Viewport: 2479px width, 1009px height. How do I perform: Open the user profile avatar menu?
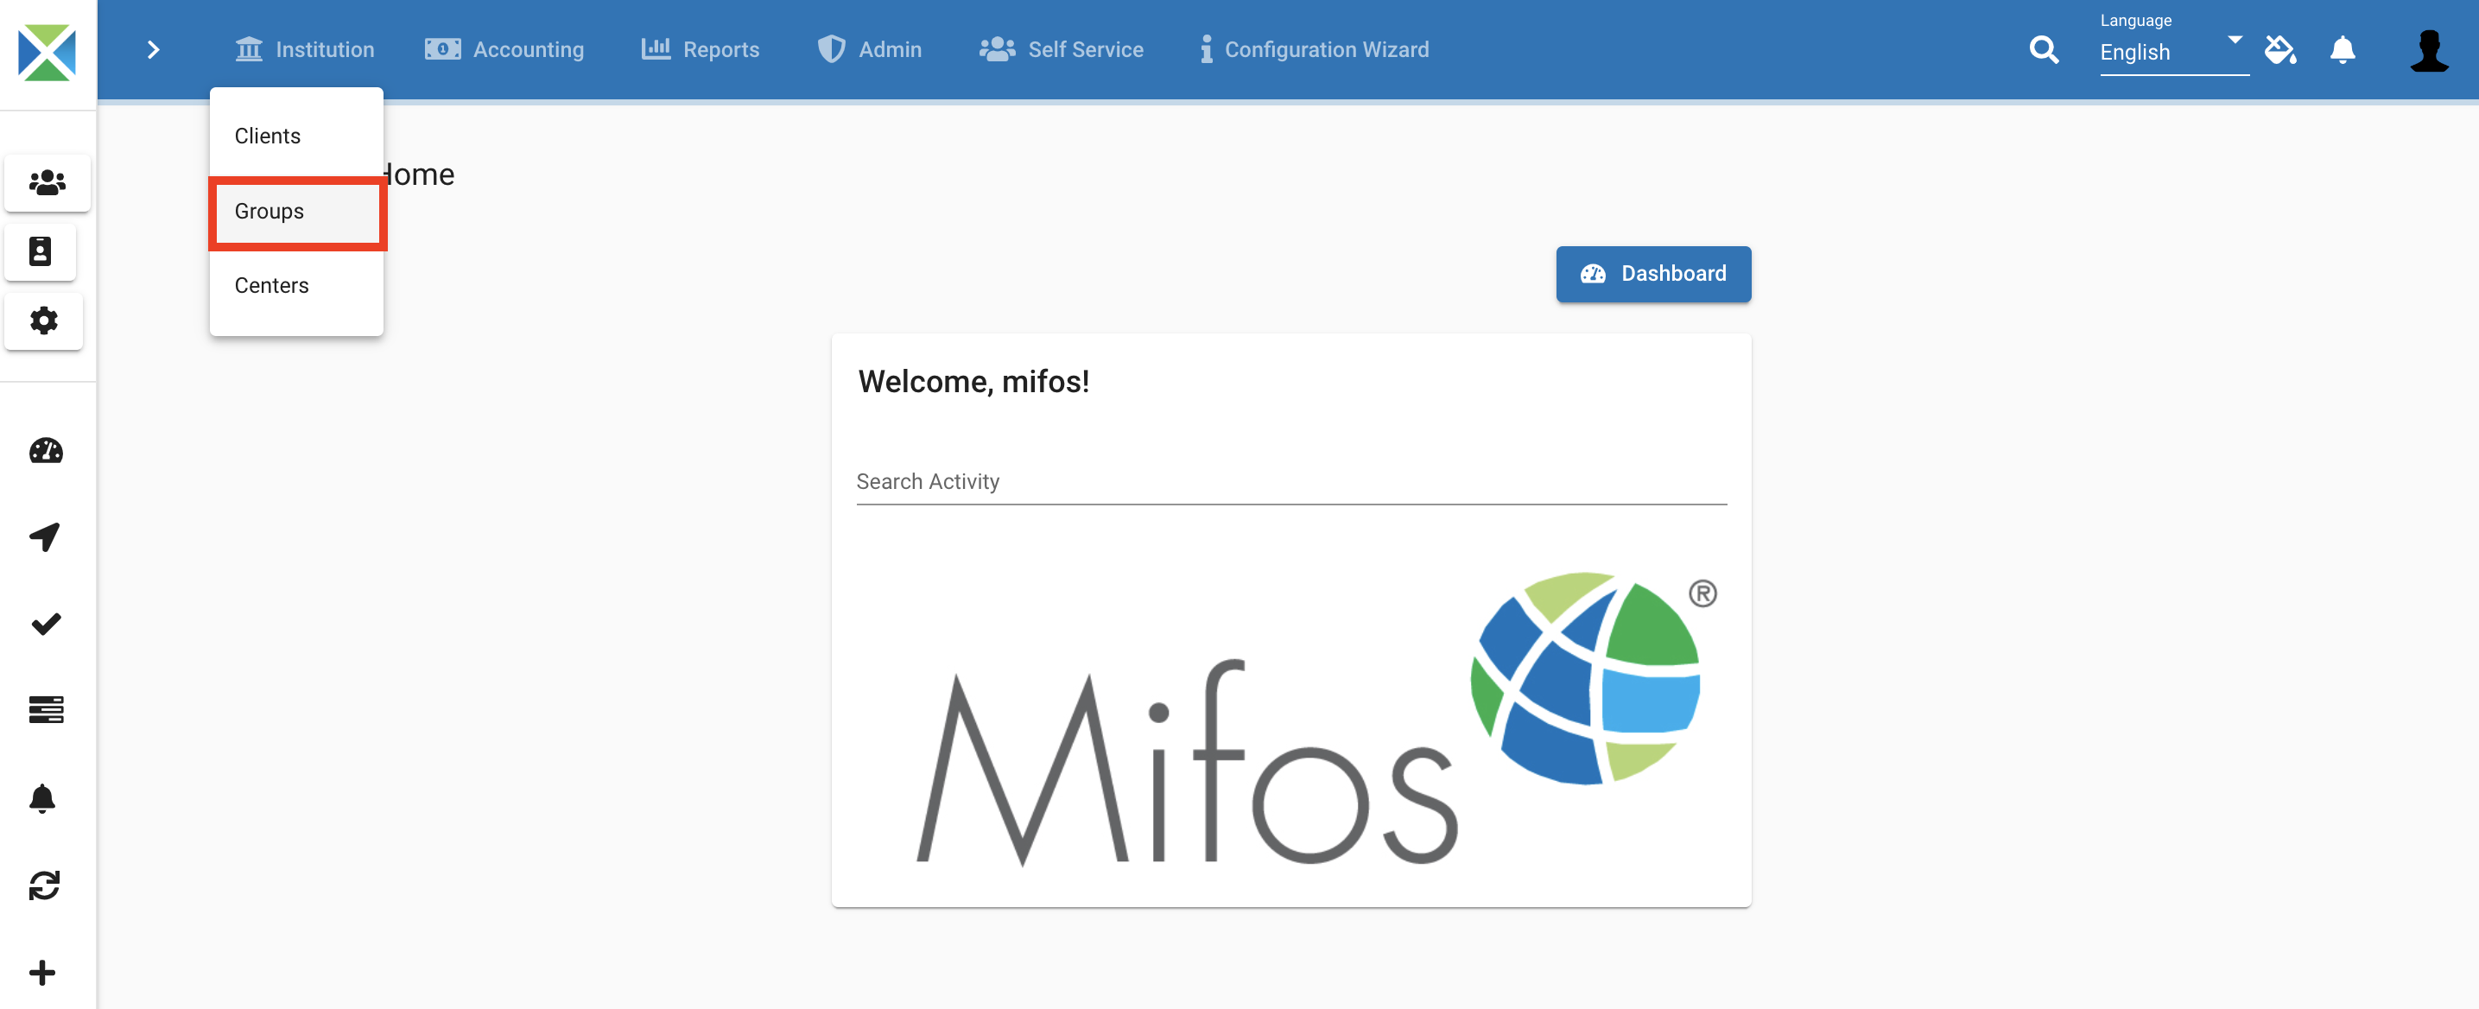[2429, 50]
